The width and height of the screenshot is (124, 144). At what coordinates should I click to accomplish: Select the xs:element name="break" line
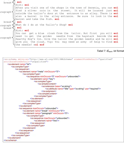click(44, 111)
